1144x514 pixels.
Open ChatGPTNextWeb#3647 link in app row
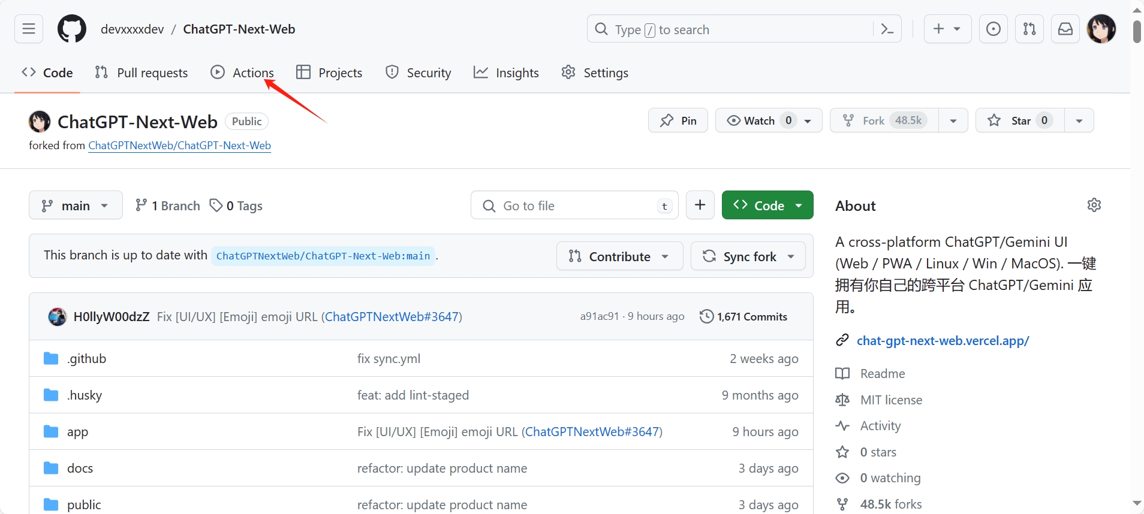click(592, 431)
